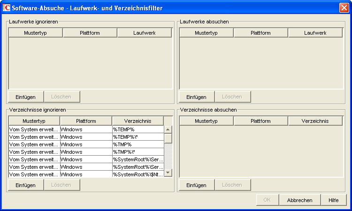Screen dimensions: 352x211
Task: Click Laufwerk header in Laufwerke absuchen table
Action: 315,33
